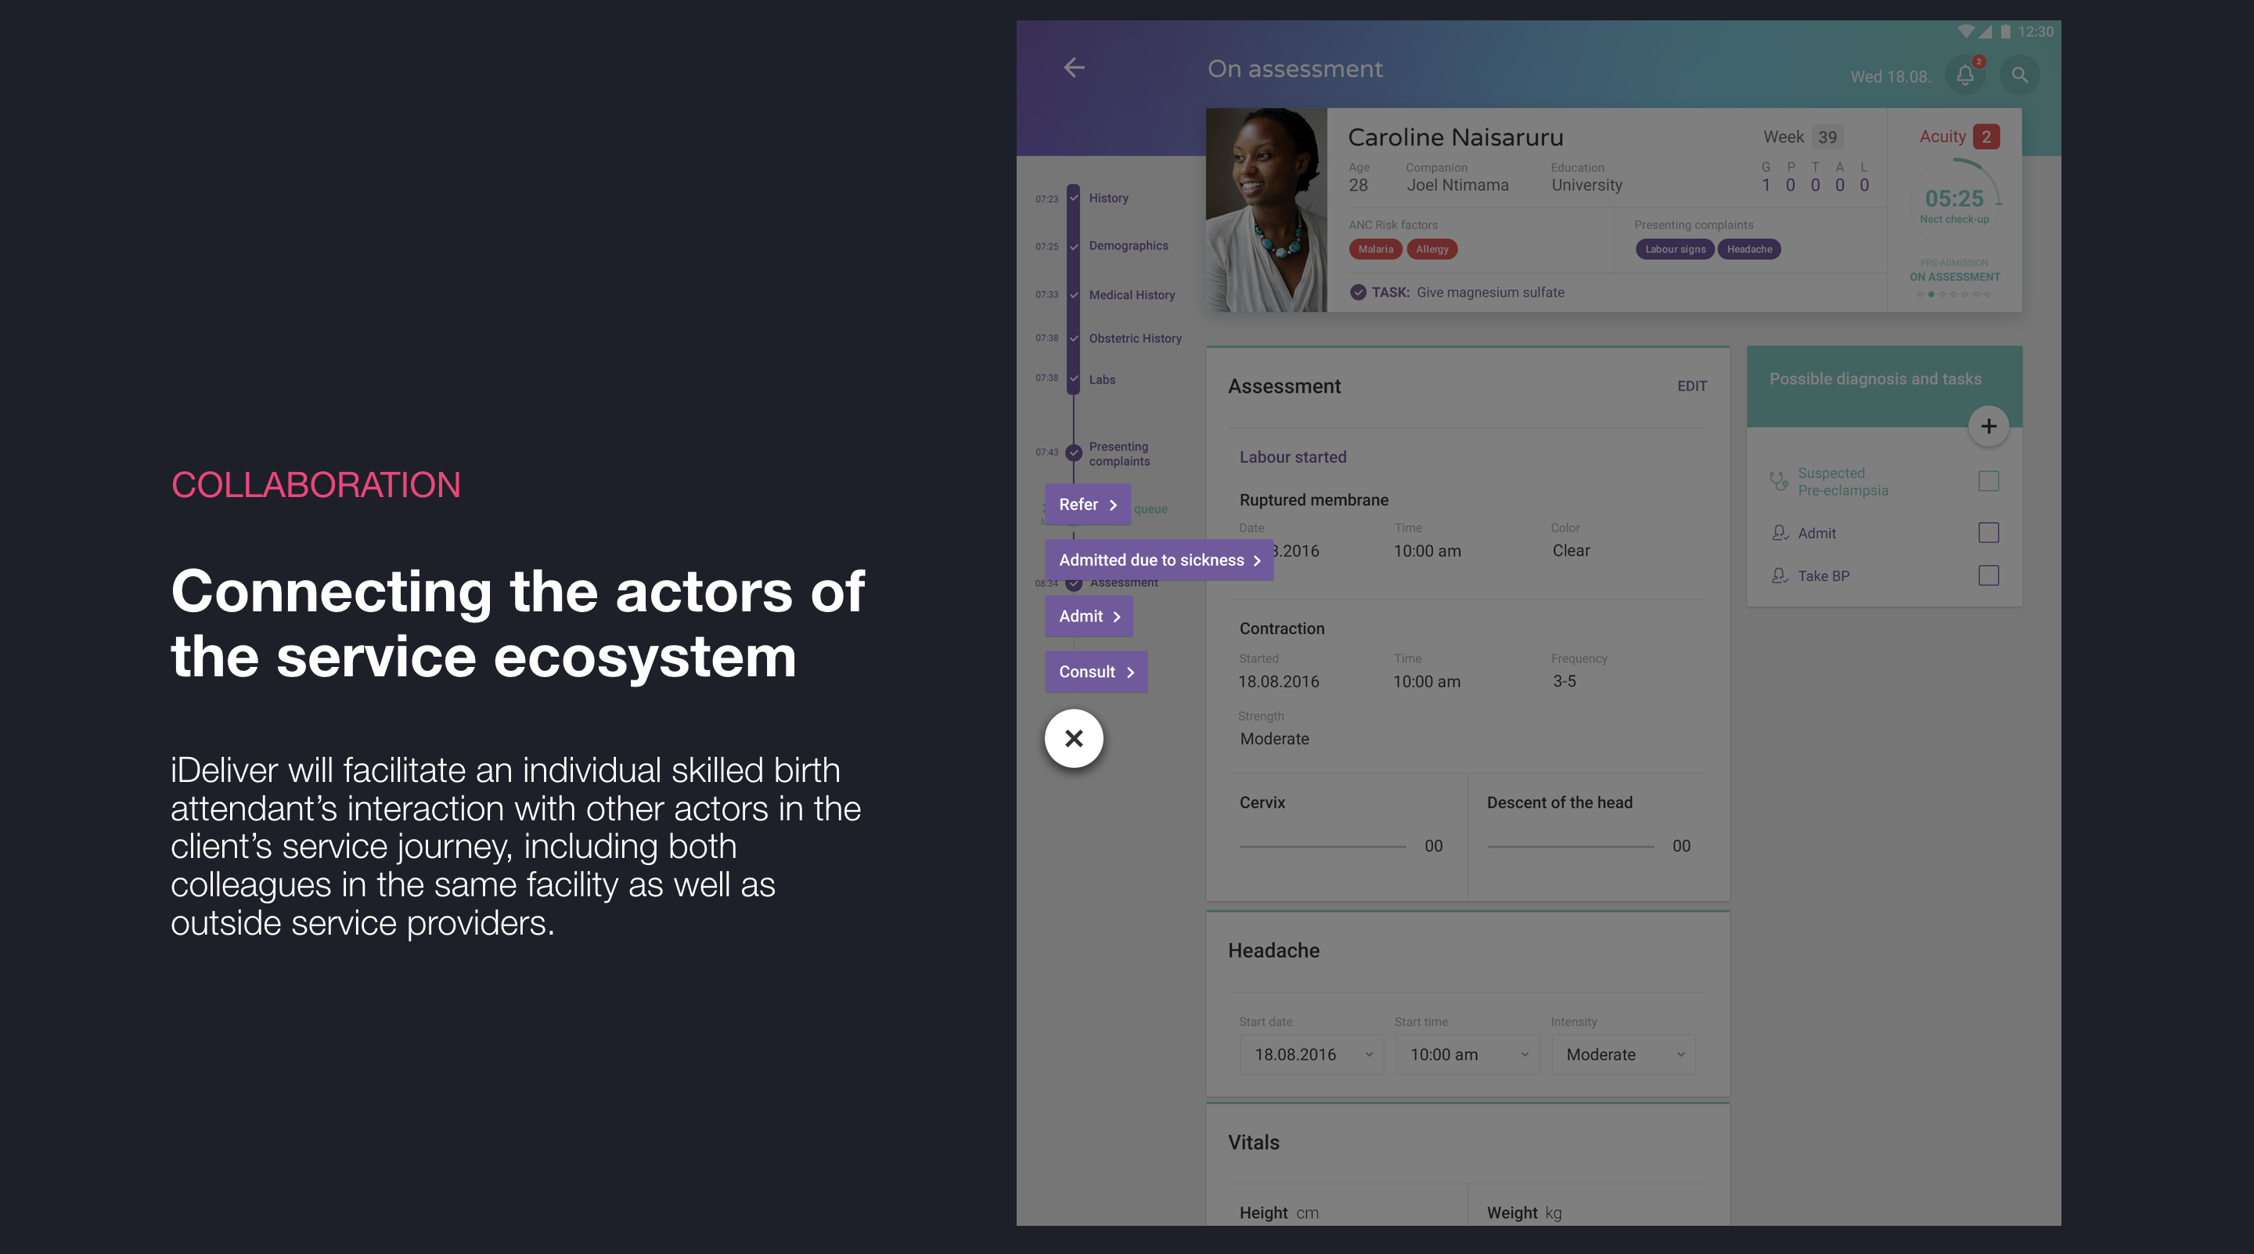This screenshot has height=1254, width=2254.
Task: Adjust the Cervix slider track
Action: tap(1322, 846)
